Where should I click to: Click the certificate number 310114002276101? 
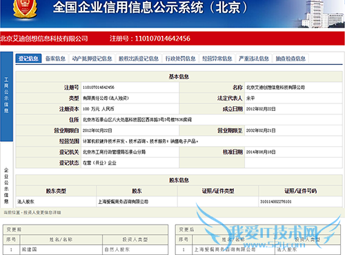click(x=275, y=202)
